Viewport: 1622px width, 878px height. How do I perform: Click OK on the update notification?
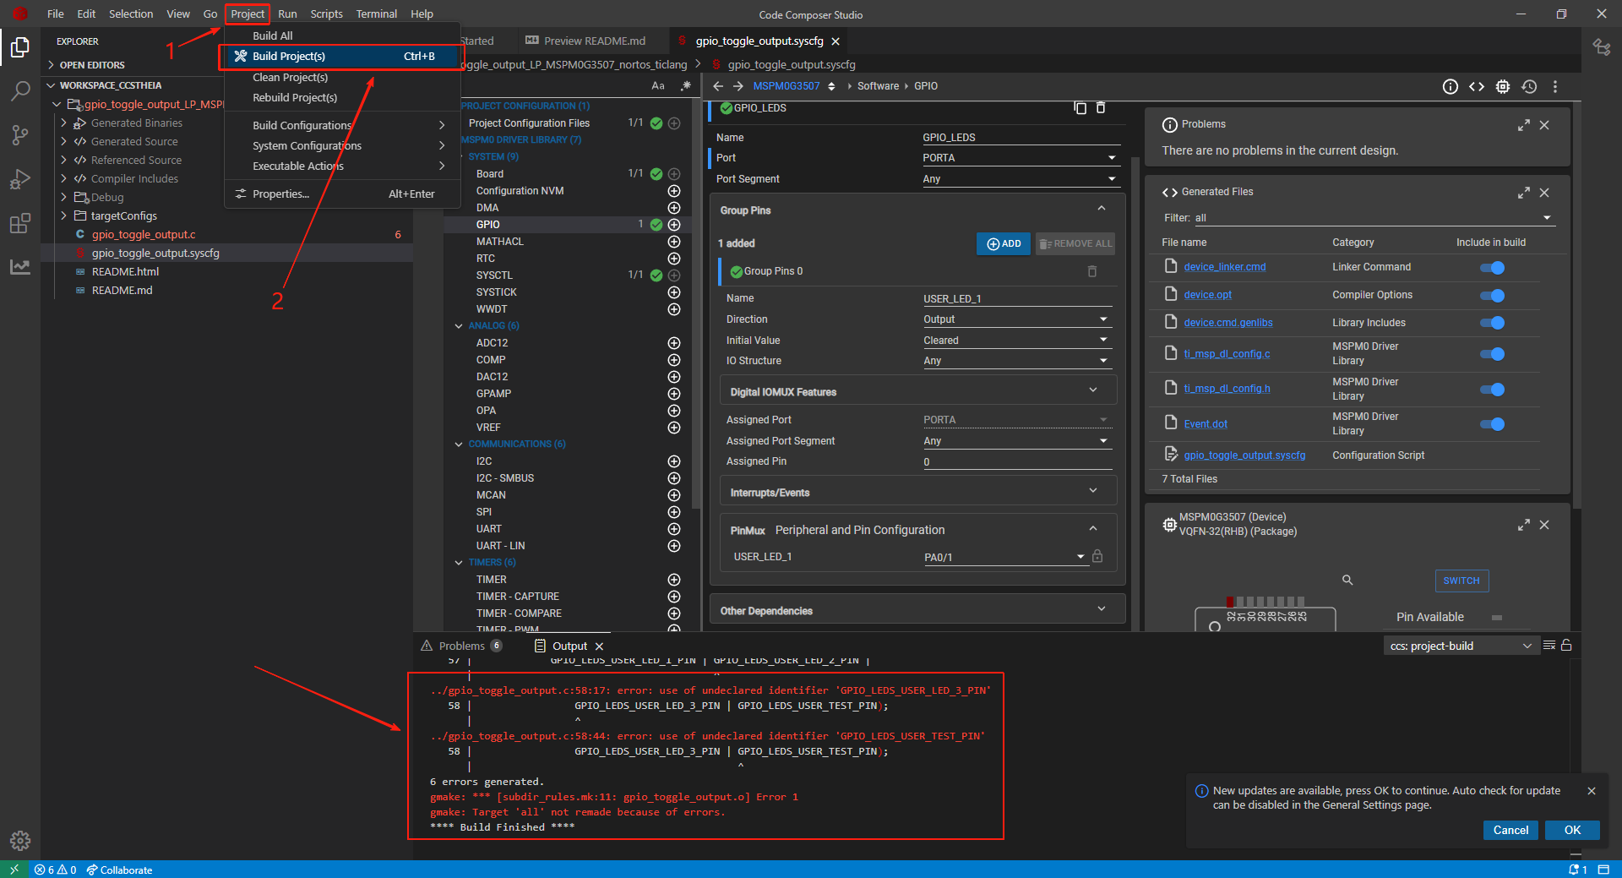point(1572,830)
